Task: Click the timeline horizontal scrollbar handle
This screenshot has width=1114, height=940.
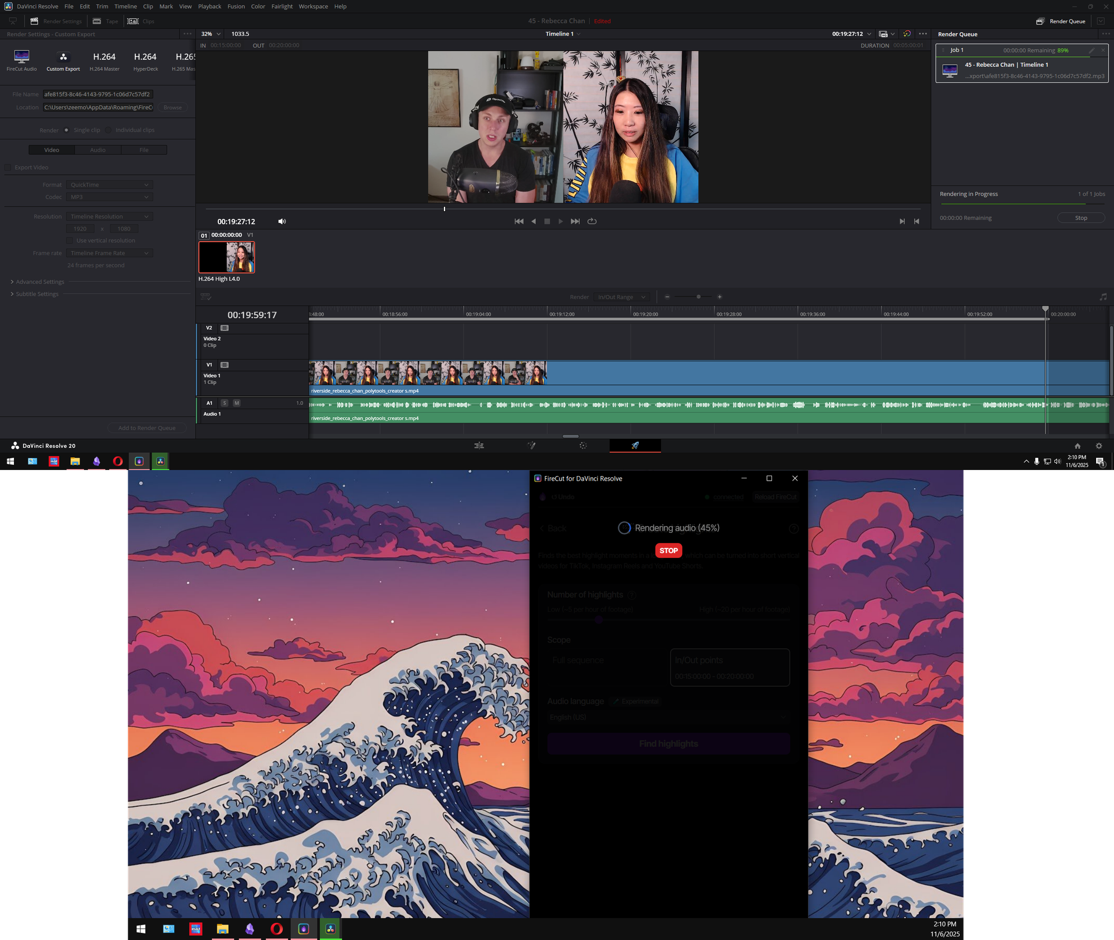Action: point(570,436)
